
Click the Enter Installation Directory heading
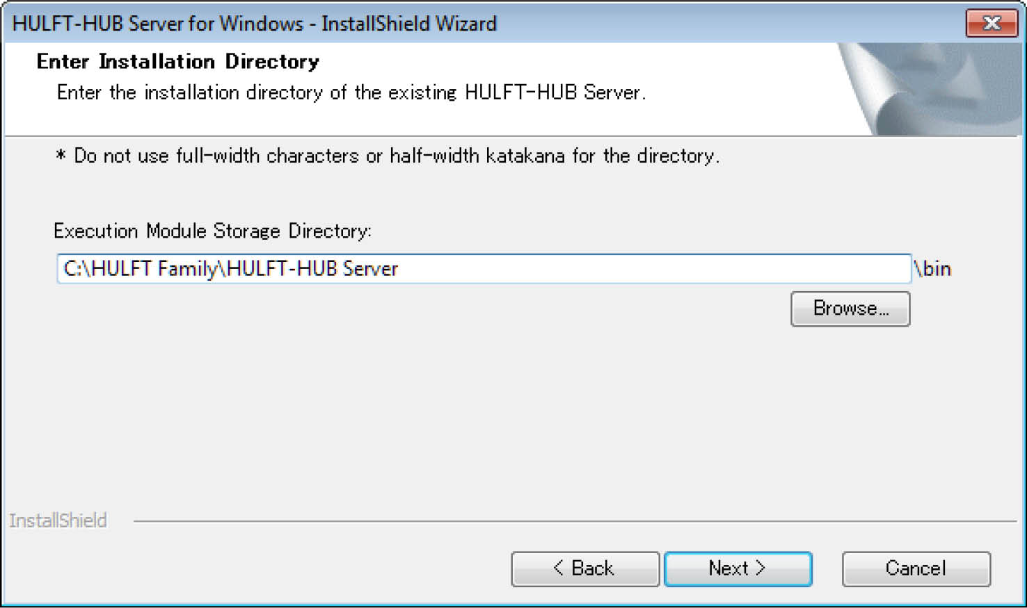pos(177,62)
